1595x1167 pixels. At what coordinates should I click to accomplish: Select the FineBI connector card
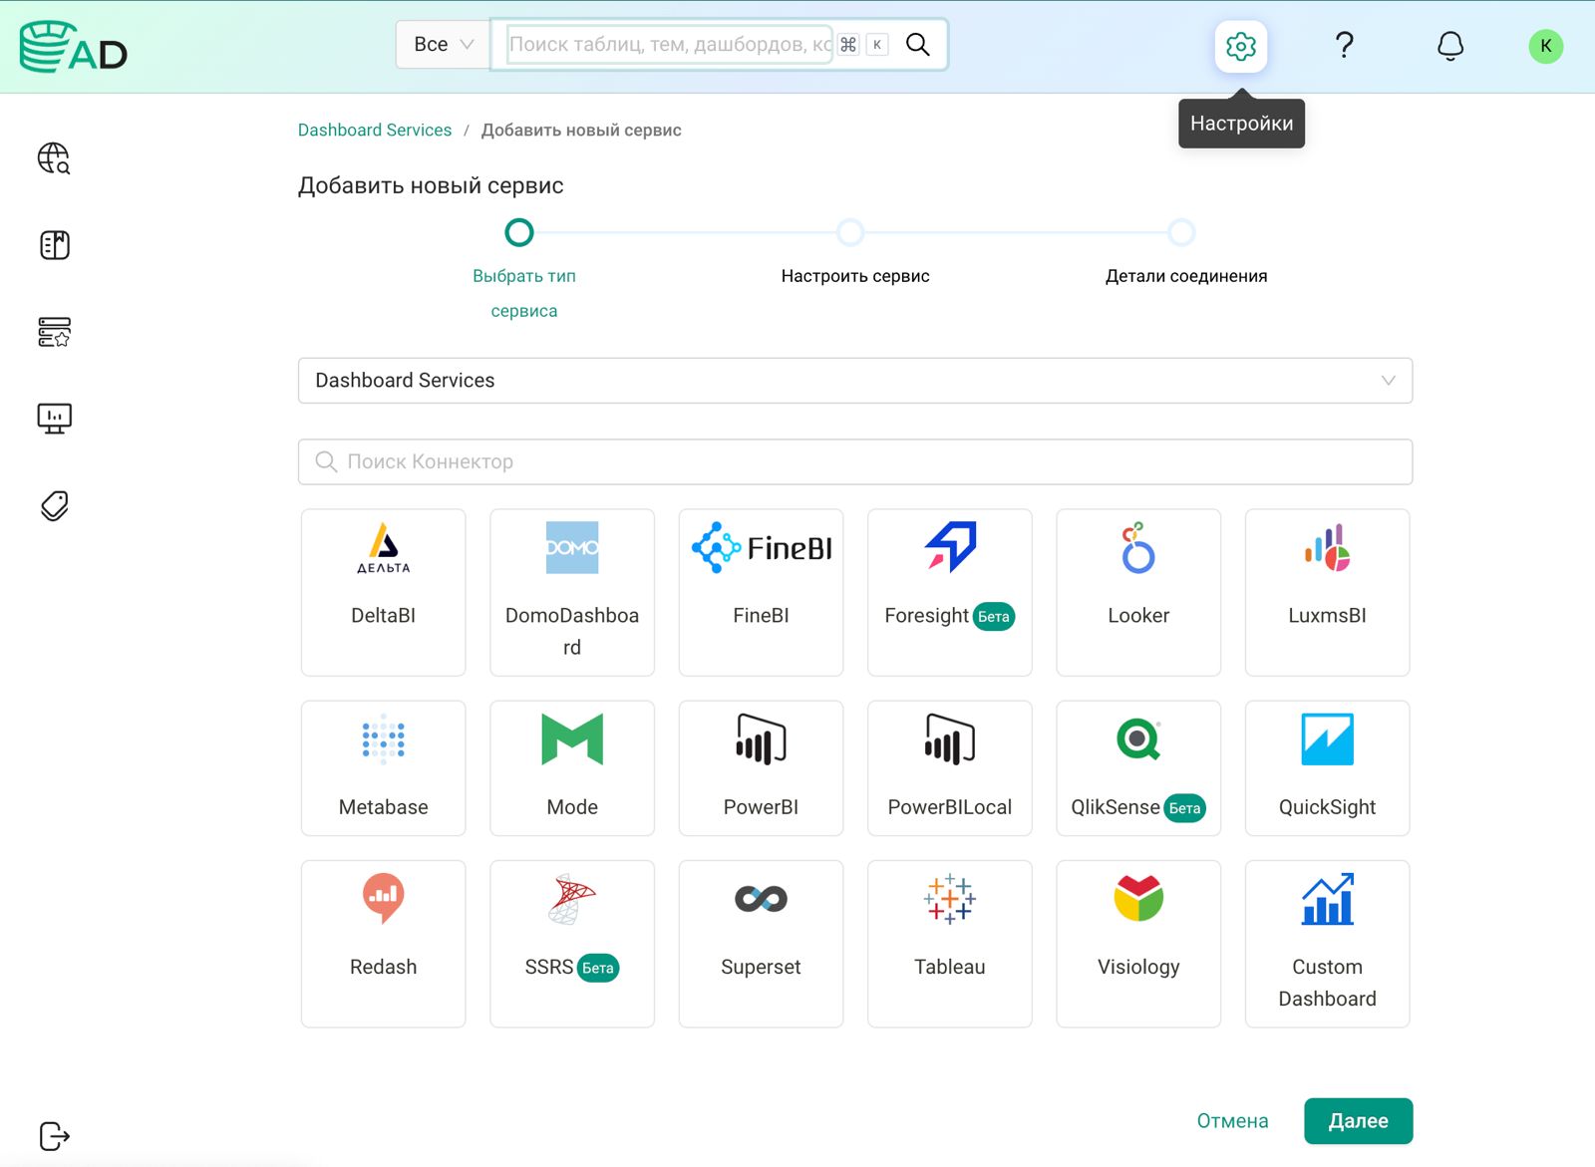click(x=761, y=592)
